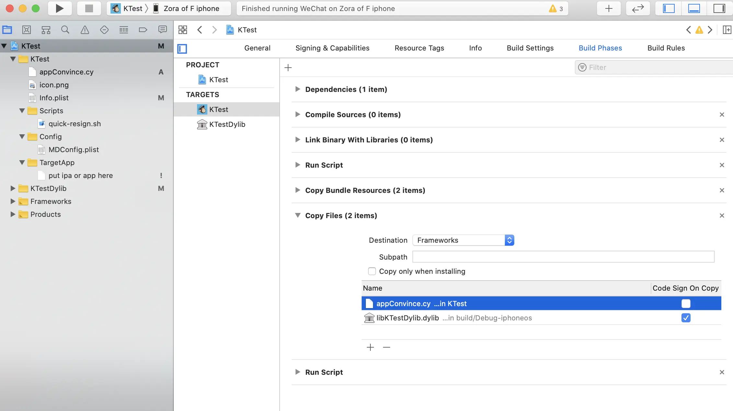Open the related items grid icon
Viewport: 733px width, 411px height.
pos(183,30)
